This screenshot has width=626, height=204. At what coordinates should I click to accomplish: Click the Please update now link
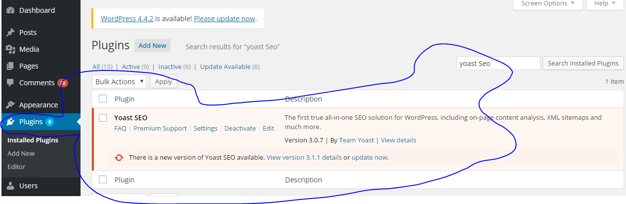[x=225, y=19]
